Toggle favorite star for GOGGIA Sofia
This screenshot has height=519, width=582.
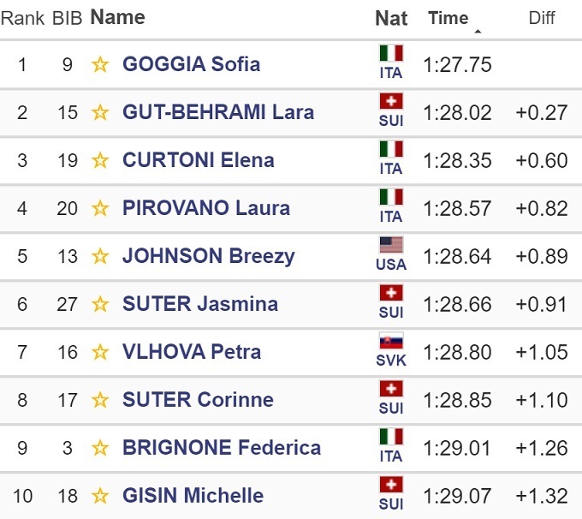coord(100,64)
